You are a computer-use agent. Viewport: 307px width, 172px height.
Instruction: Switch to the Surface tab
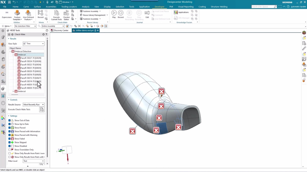(x=37, y=7)
